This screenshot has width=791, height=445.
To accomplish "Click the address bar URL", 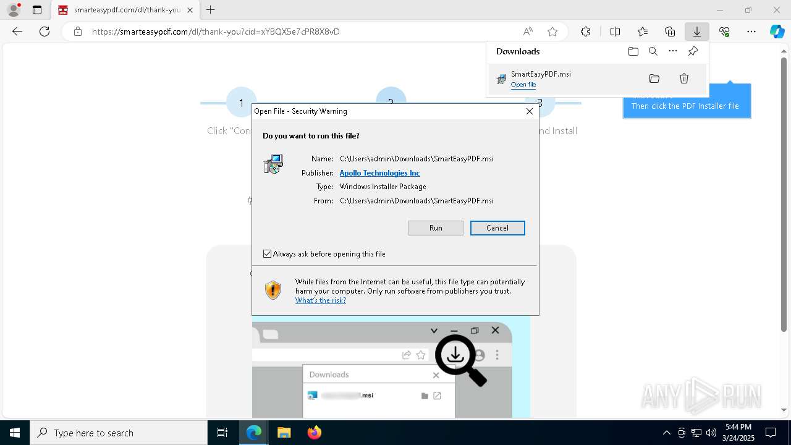I will pyautogui.click(x=216, y=32).
